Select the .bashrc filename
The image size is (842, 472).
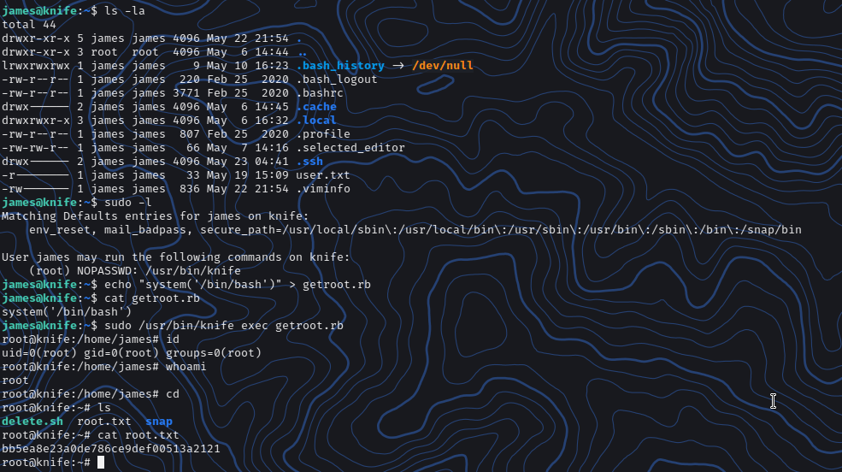(320, 93)
